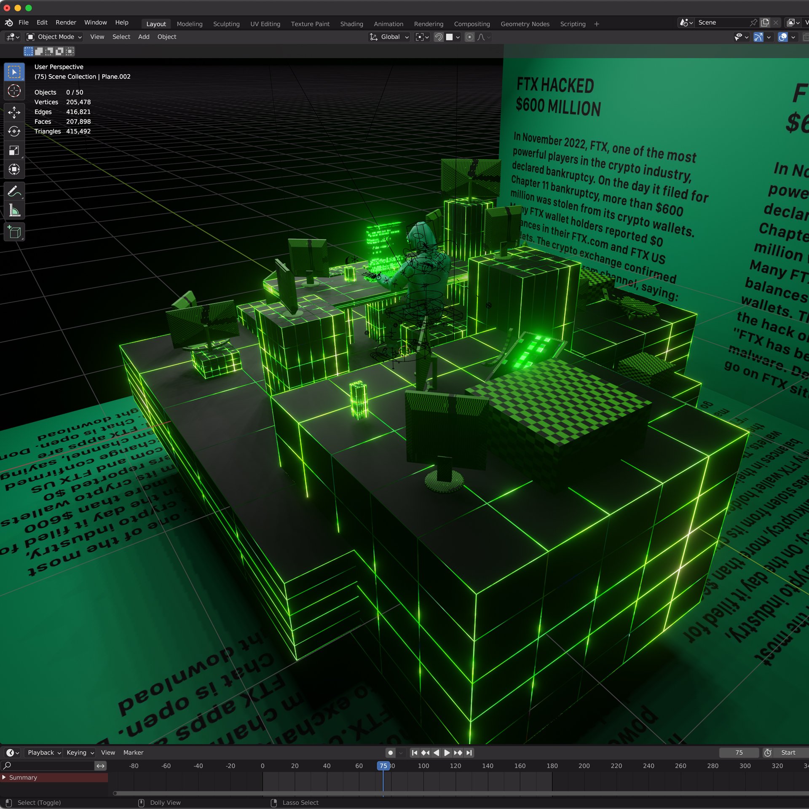
Task: Open the Playback popover in timeline
Action: (x=44, y=753)
